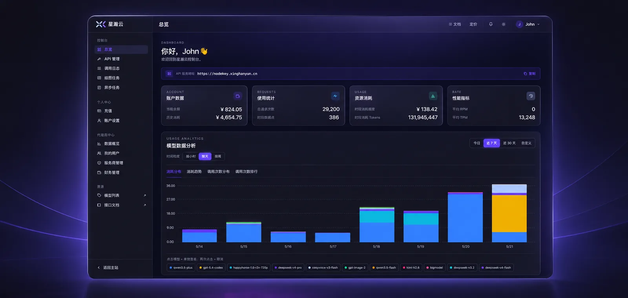628x298 pixels.
Task: Switch to 调用次数分布 tab
Action: 219,172
